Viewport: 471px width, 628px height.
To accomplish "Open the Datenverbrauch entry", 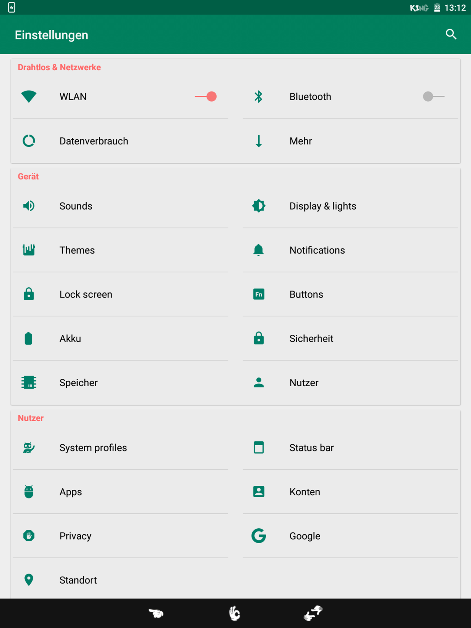I will click(x=94, y=141).
